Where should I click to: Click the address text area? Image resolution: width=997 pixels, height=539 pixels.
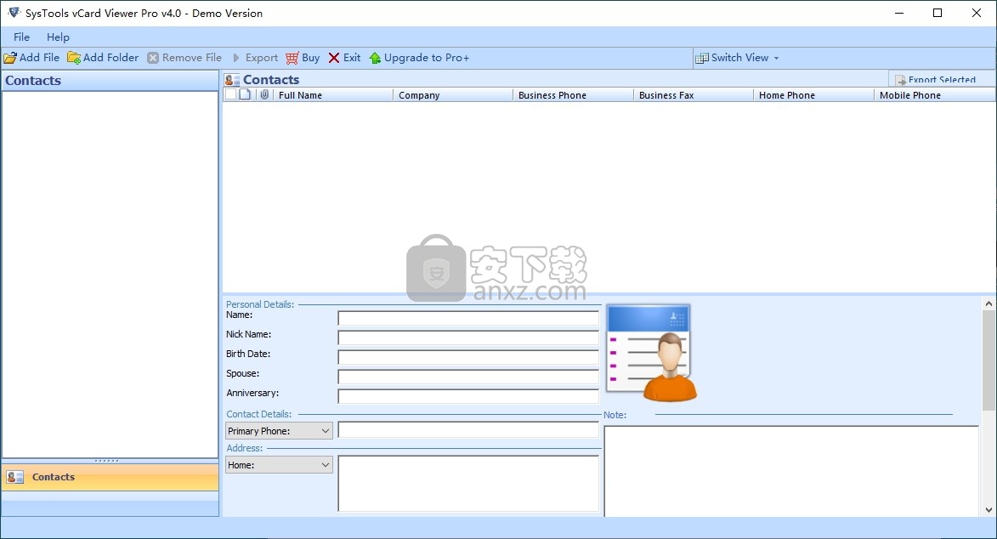[x=468, y=484]
